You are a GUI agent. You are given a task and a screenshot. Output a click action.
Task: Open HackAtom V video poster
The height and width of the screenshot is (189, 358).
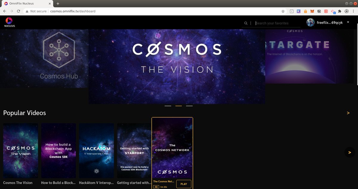click(x=96, y=151)
